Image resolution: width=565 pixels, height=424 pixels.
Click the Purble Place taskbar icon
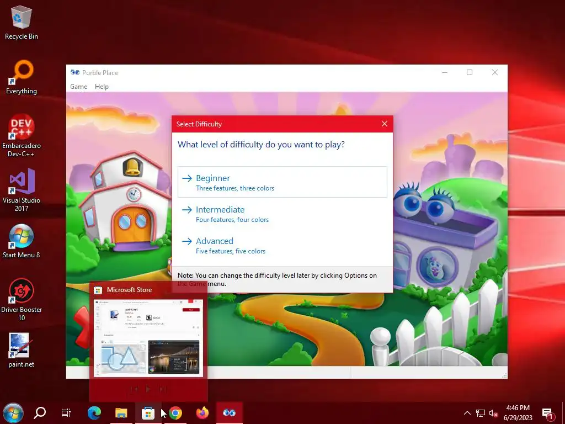(x=229, y=413)
